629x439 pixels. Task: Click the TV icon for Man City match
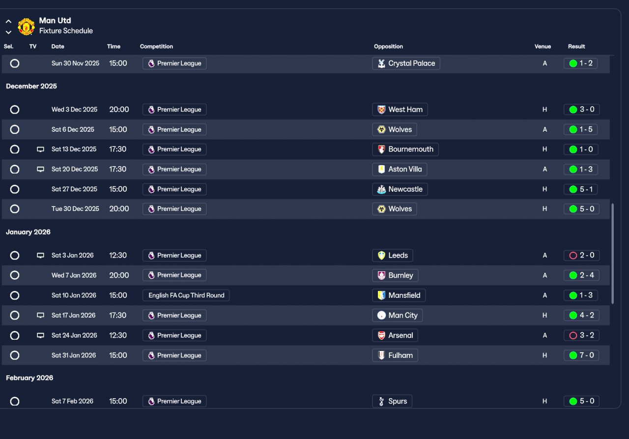click(40, 316)
